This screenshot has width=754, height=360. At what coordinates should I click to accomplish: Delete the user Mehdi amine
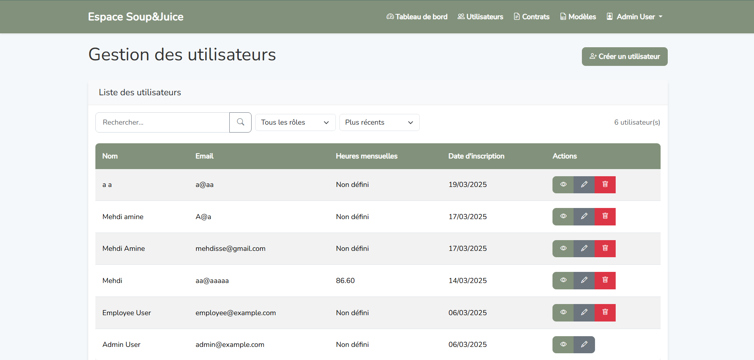[x=605, y=216]
